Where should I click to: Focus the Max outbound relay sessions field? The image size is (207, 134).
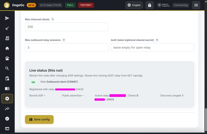[x=67, y=48]
